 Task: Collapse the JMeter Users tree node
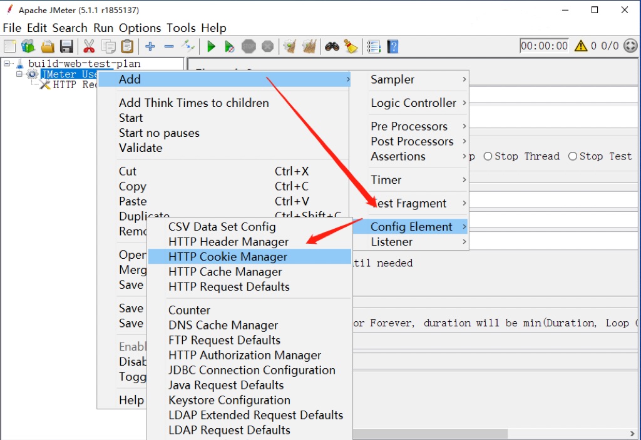pyautogui.click(x=19, y=74)
